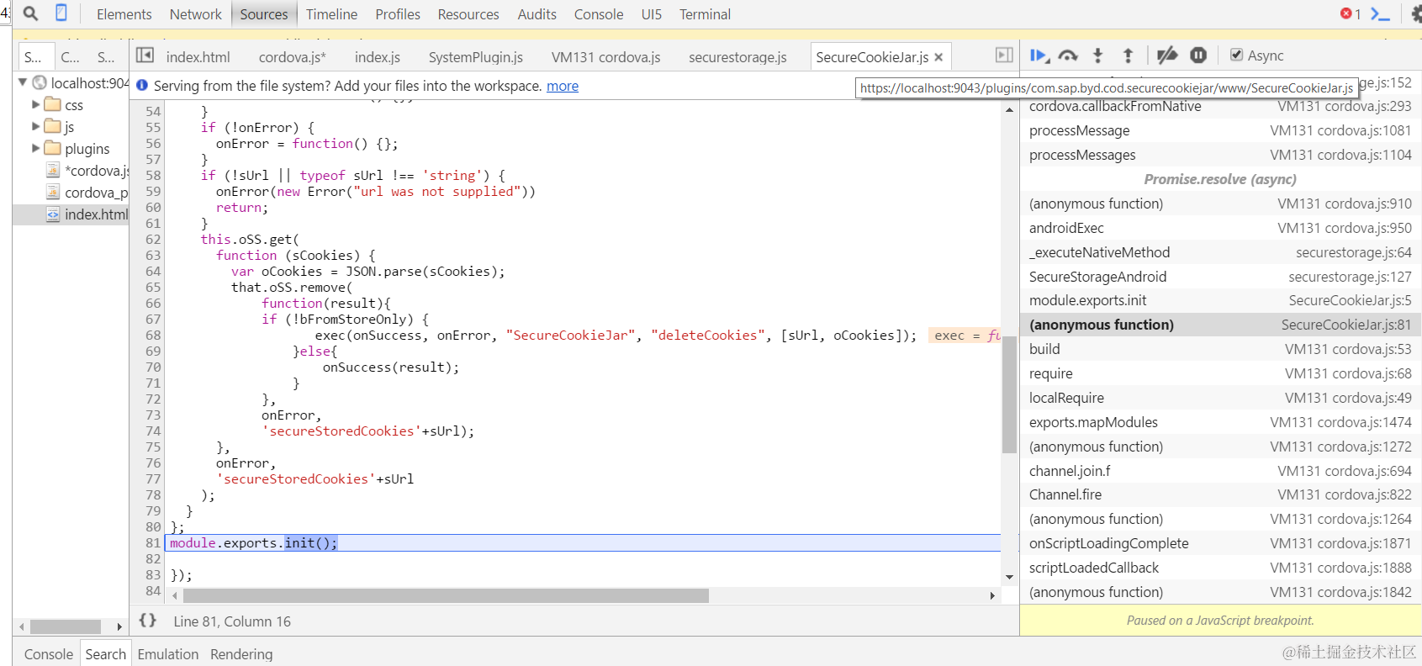
Task: Click the info icon in workspace notice
Action: [x=142, y=85]
